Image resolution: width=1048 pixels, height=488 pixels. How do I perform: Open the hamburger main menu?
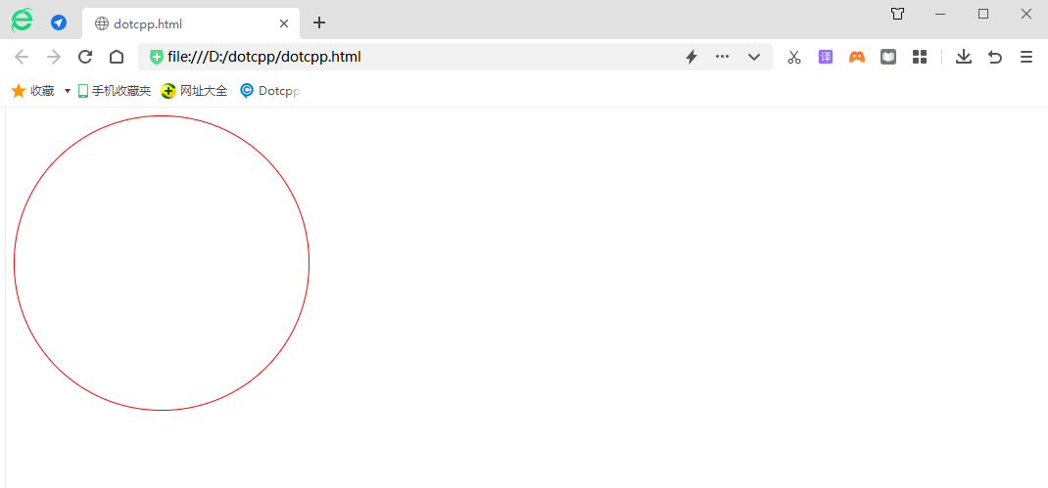1026,57
